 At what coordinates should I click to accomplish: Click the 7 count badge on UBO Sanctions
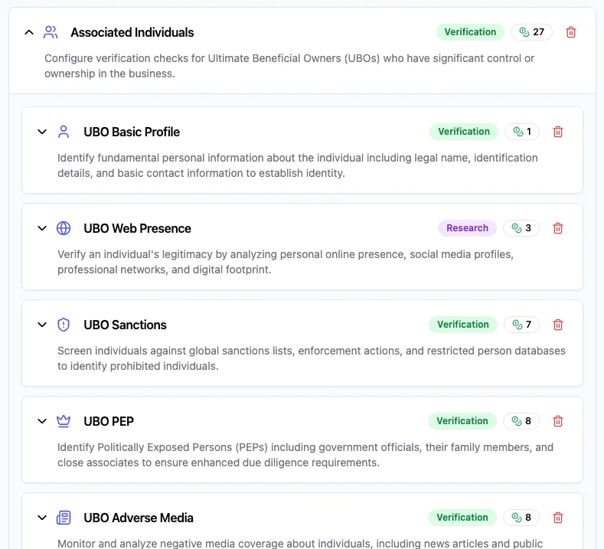click(521, 325)
